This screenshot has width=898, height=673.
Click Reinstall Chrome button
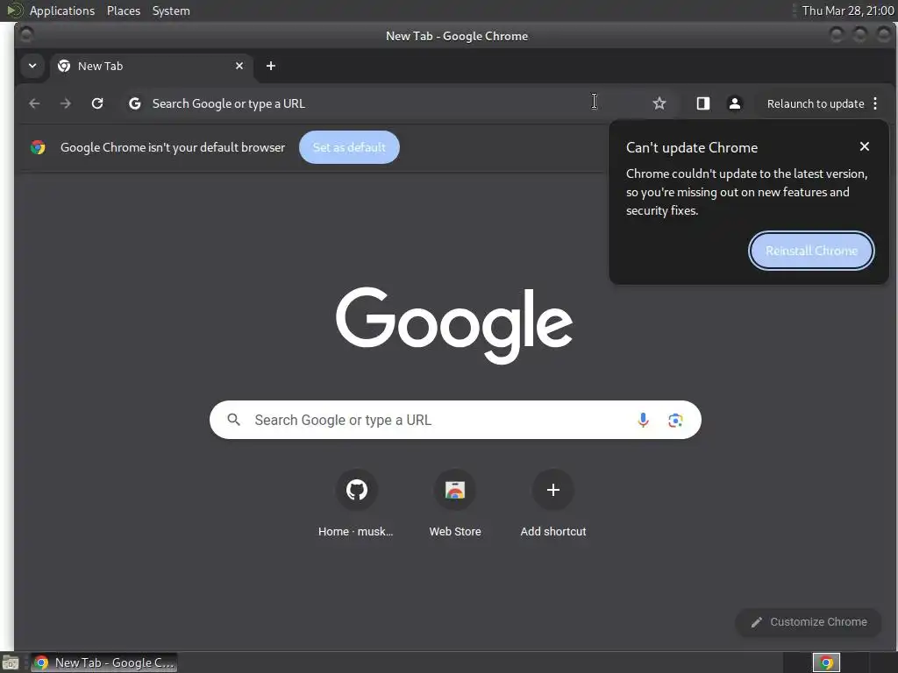pyautogui.click(x=811, y=251)
